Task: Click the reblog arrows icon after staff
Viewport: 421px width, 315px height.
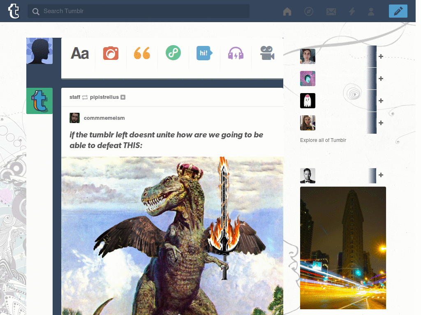Action: pyautogui.click(x=85, y=97)
